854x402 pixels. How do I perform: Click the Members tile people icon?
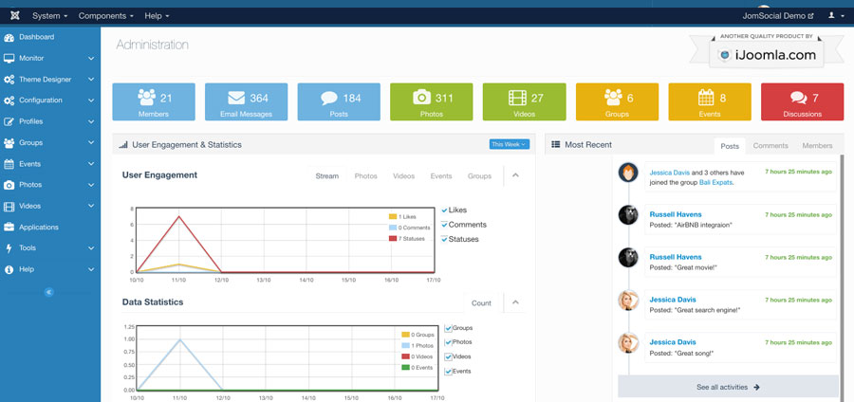click(x=146, y=97)
